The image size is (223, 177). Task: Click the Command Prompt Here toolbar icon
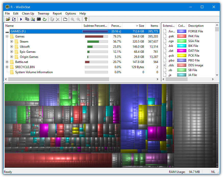tap(39, 19)
